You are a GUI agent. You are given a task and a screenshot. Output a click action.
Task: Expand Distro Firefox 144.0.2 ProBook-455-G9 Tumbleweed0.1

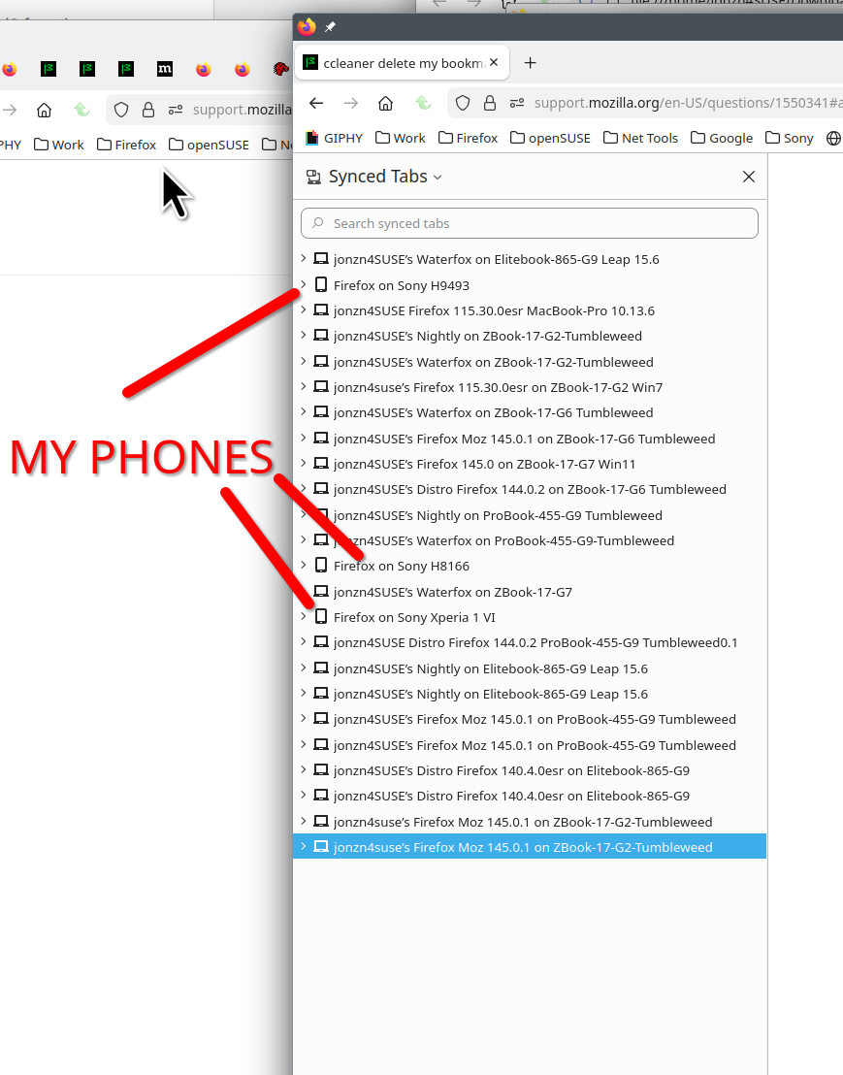303,641
